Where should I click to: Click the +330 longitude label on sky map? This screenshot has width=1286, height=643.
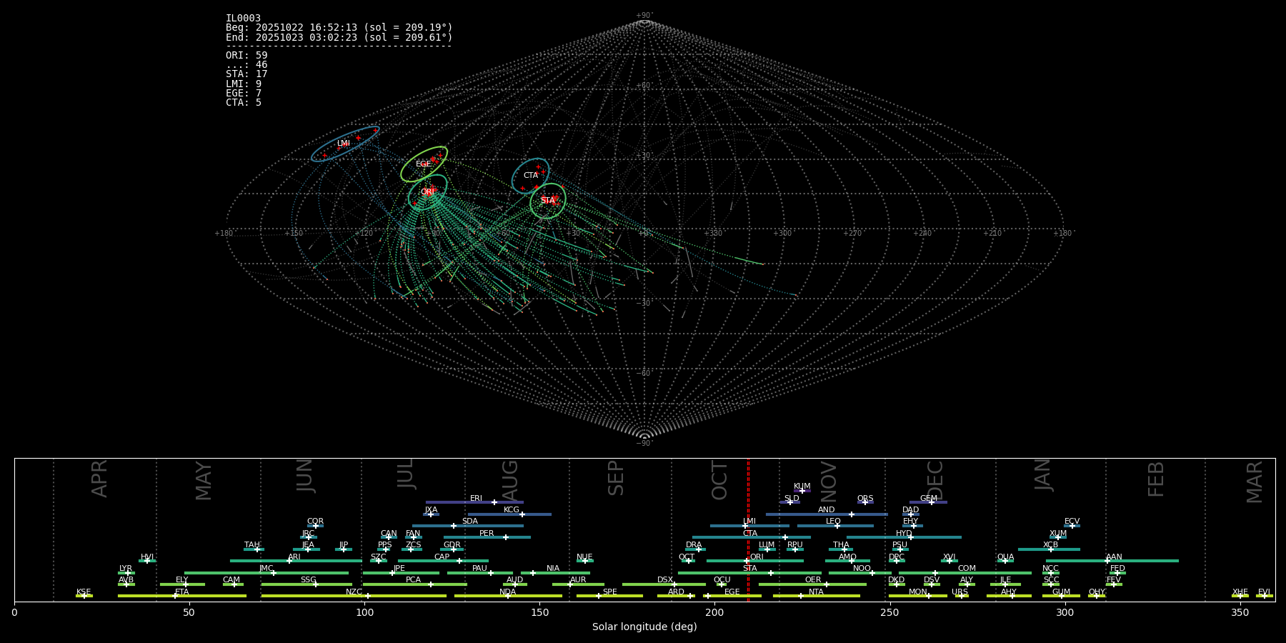pyautogui.click(x=712, y=233)
